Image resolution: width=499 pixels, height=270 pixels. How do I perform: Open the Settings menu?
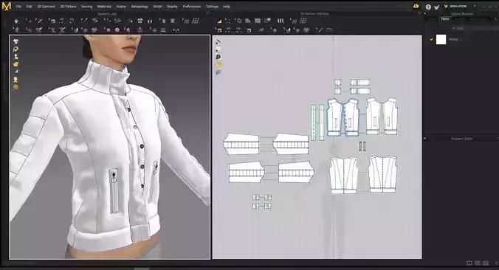click(x=212, y=7)
